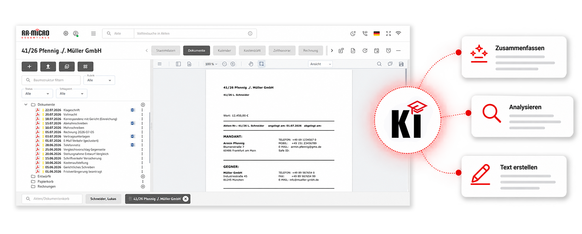The height and width of the screenshot is (234, 582).
Task: Open the Ansicht dropdown
Action: (x=320, y=64)
